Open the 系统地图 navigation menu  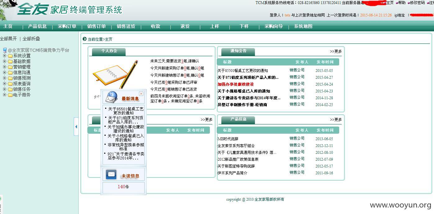[x=303, y=26]
